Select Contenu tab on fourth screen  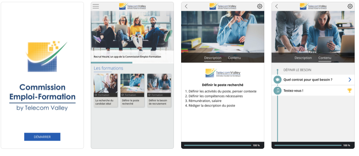point(325,58)
